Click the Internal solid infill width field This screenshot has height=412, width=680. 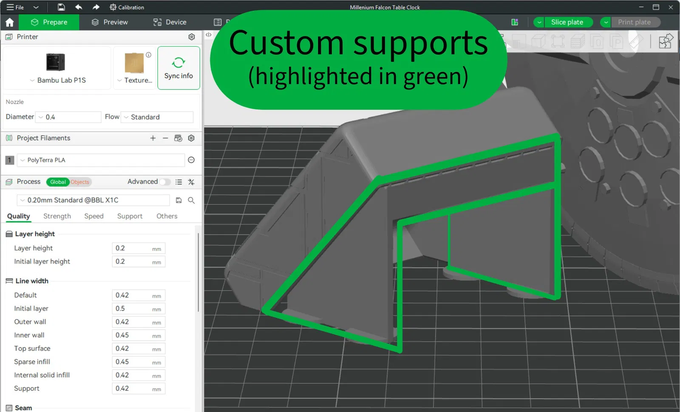pyautogui.click(x=139, y=376)
